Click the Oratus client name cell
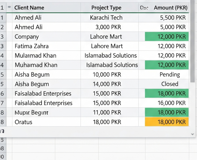The image size is (197, 160). click(x=23, y=122)
